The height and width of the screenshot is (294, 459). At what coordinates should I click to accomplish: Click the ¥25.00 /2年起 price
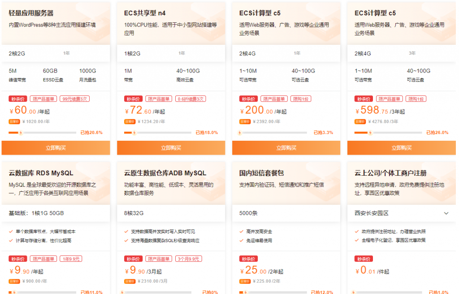click(x=261, y=270)
